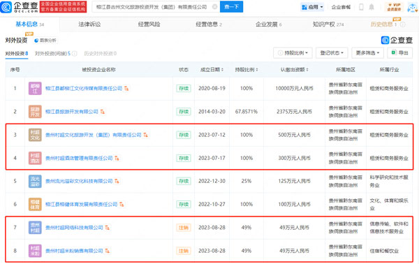Viewport: 419px width, 264px height.
Task: Switch to 法律诉讼 tab
Action: 89,24
